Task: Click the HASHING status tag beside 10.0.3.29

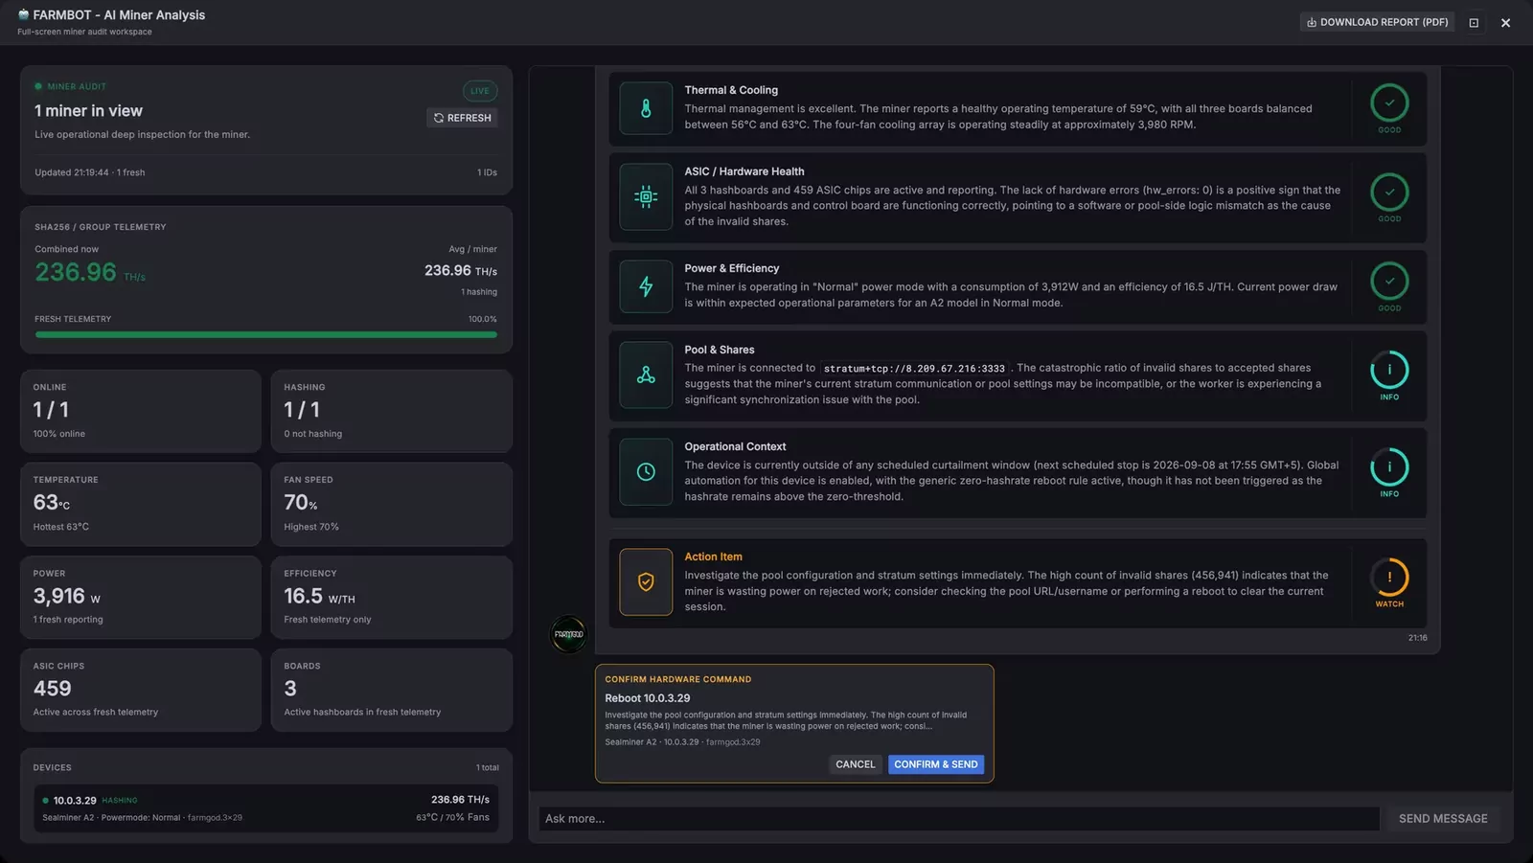Action: point(120,801)
